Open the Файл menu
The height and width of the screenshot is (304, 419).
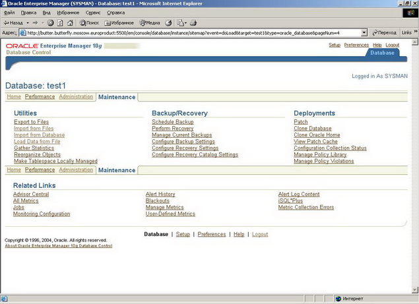(9, 13)
